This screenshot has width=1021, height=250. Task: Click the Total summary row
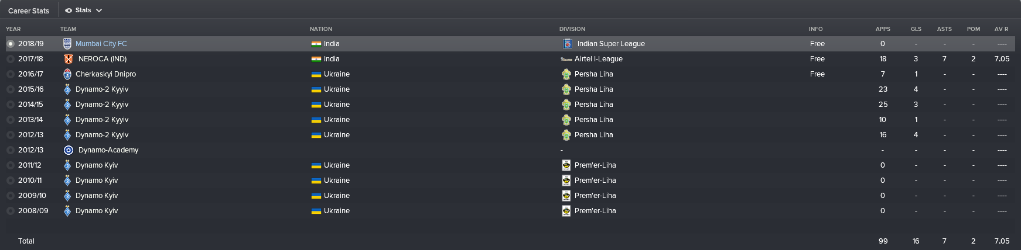[510, 241]
